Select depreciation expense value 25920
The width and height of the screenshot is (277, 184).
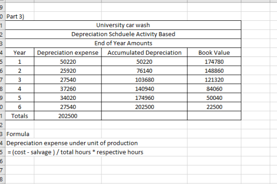click(68, 71)
